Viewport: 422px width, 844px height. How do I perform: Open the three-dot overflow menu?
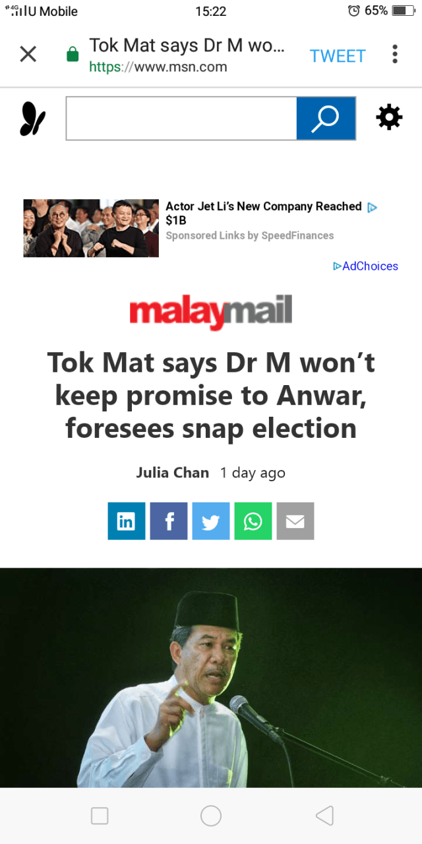(394, 54)
